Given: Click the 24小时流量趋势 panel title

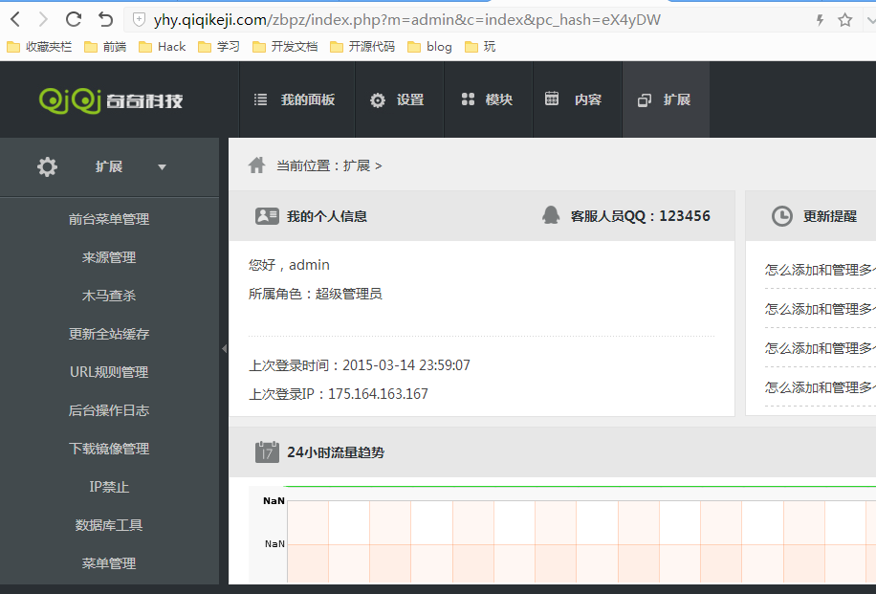Looking at the screenshot, I should click(x=336, y=452).
